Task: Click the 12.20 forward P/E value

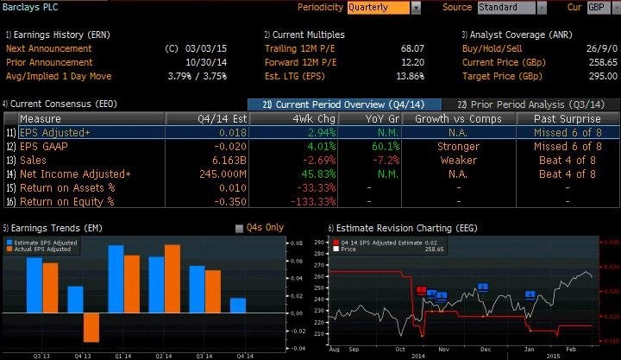Action: click(412, 63)
